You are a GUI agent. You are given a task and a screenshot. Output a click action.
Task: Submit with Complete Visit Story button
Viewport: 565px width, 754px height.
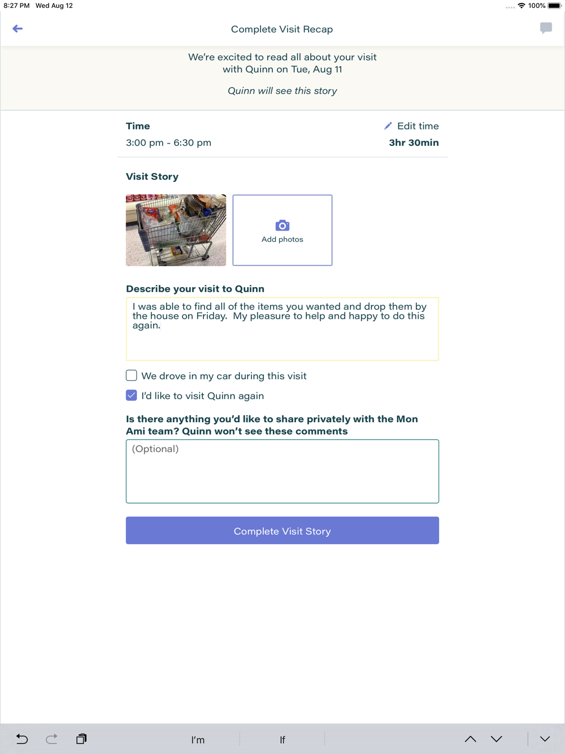point(282,531)
